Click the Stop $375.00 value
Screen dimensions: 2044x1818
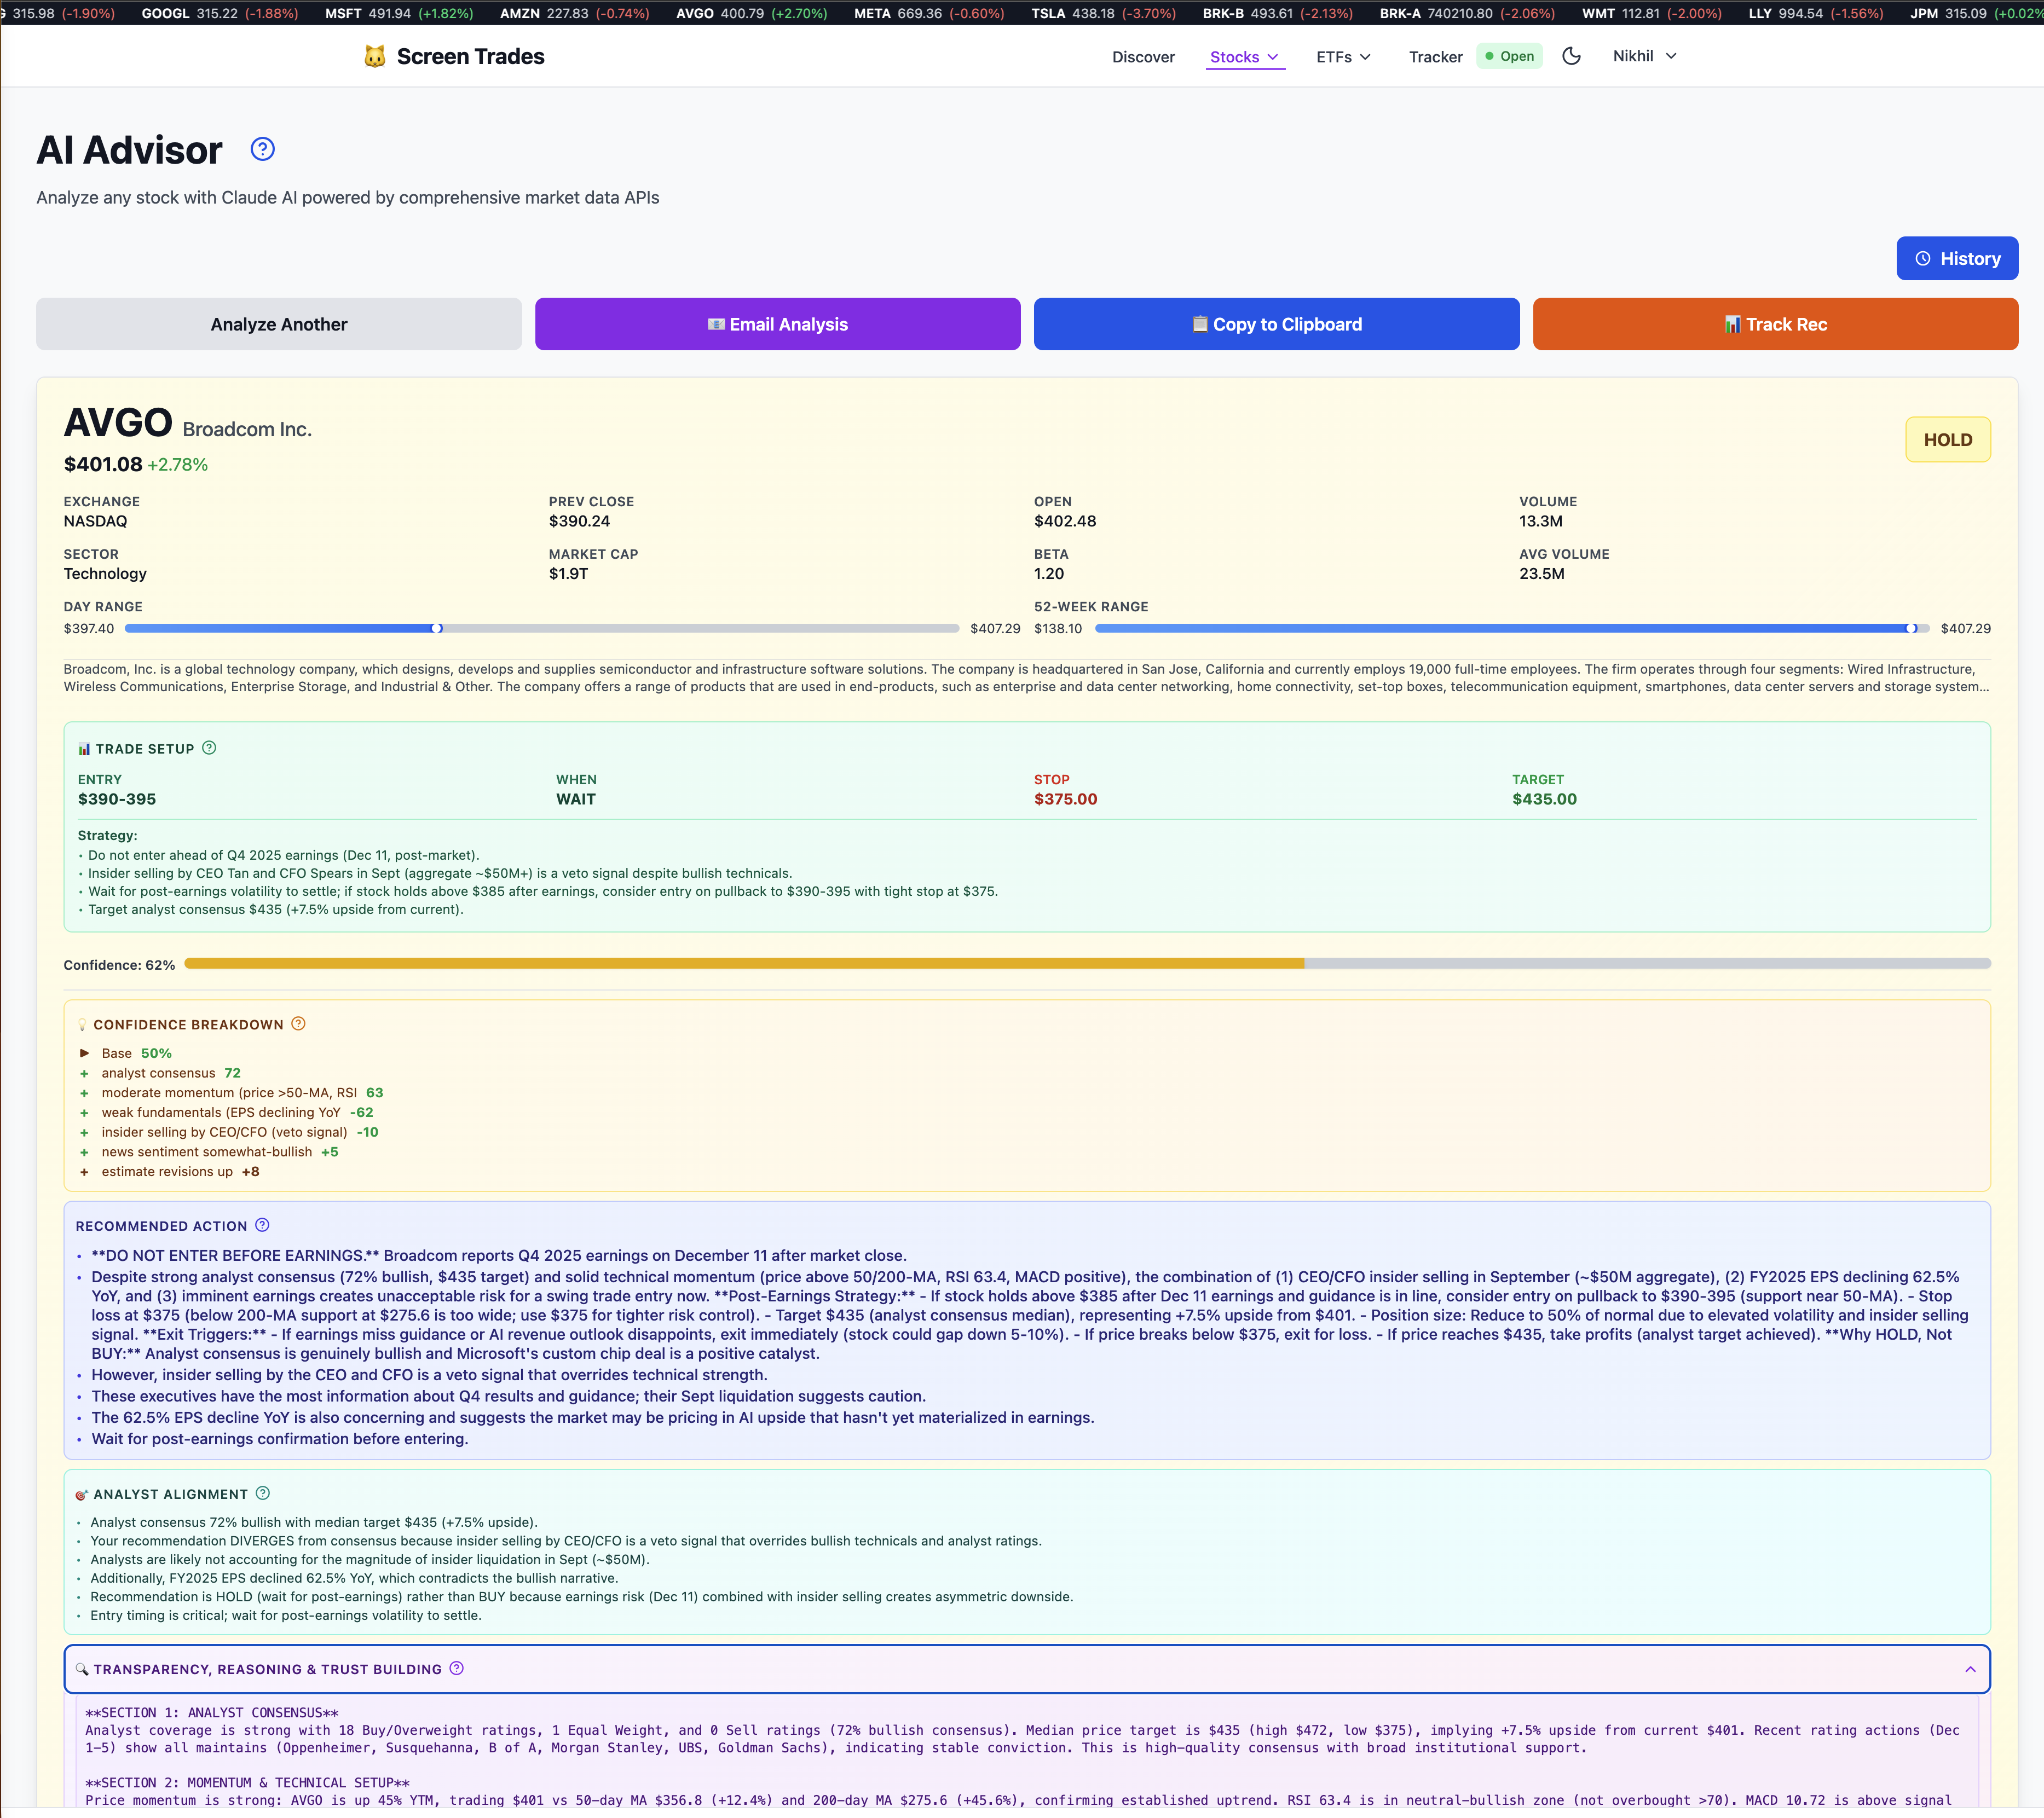point(1065,799)
